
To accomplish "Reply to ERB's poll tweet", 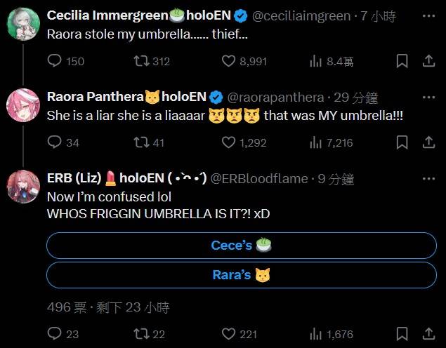I will click(55, 335).
